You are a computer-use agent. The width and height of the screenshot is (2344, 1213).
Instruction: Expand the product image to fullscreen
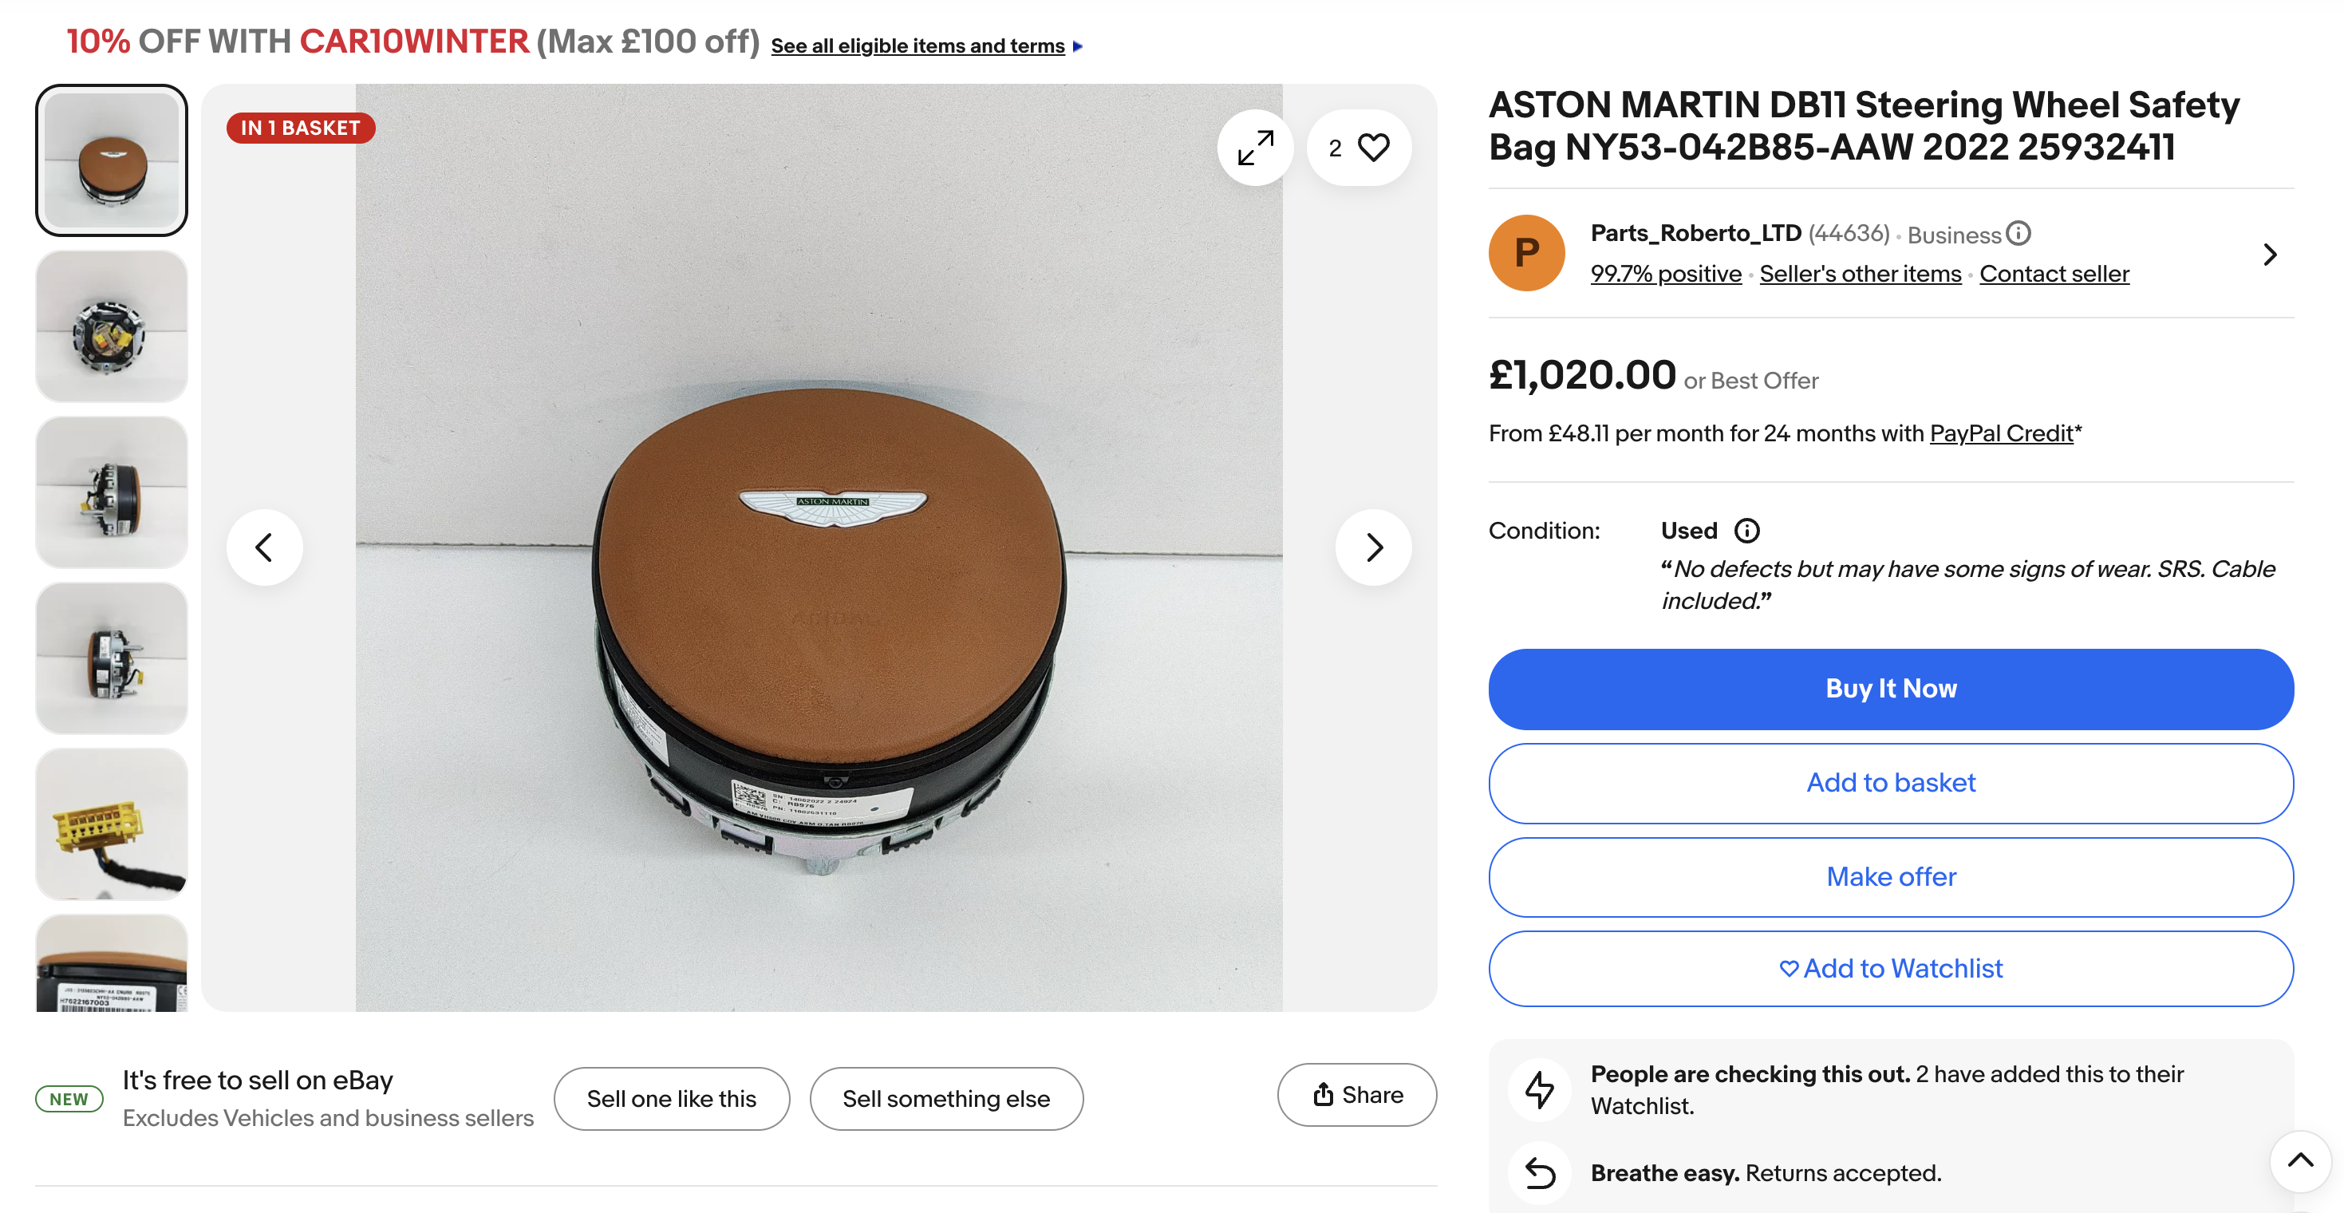[1255, 148]
